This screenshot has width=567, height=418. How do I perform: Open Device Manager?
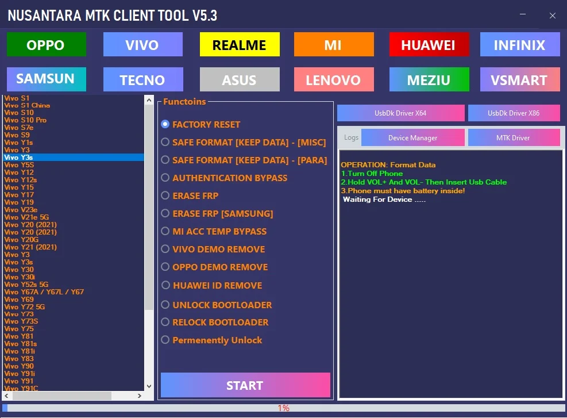pos(412,137)
